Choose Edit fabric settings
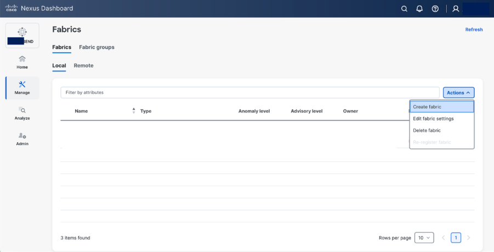The image size is (494, 252). (x=442, y=119)
